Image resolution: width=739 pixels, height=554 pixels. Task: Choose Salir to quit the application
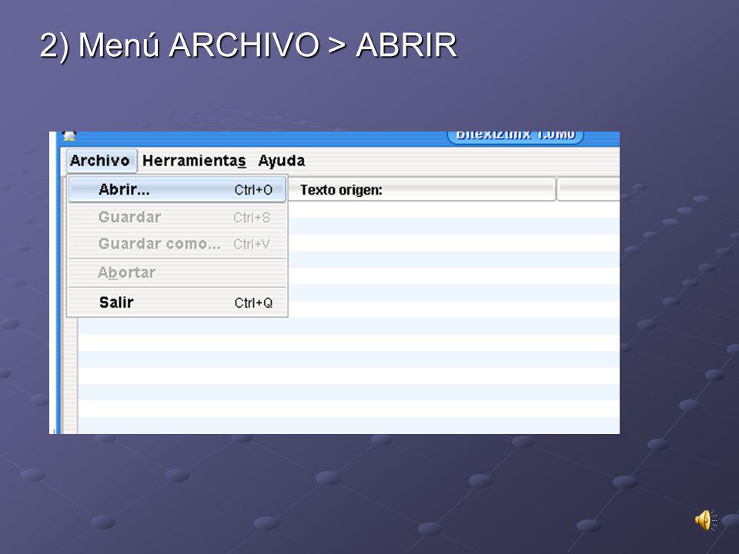point(177,302)
